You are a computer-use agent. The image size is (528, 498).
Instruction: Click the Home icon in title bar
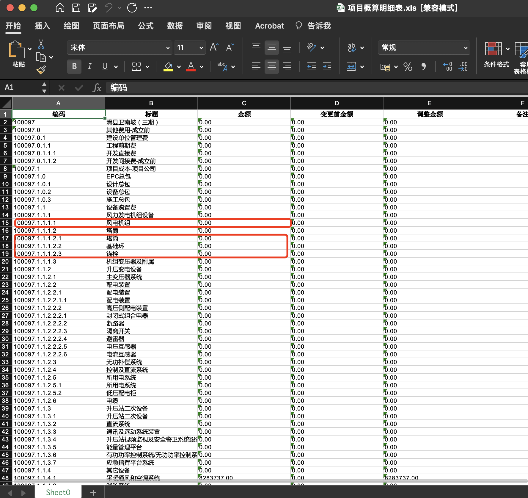[x=60, y=7]
